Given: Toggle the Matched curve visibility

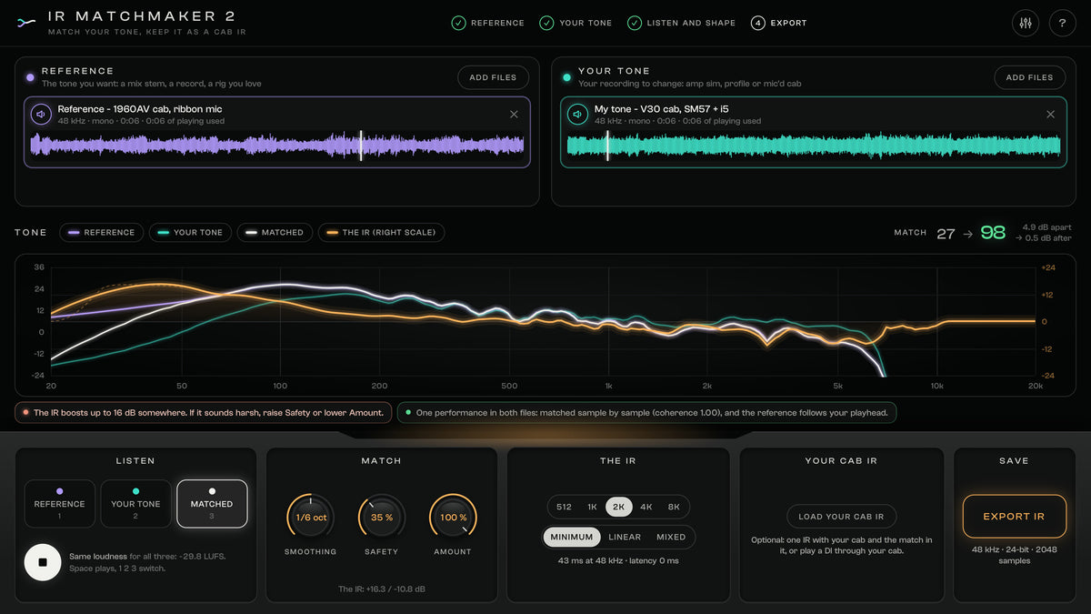Looking at the screenshot, I should [275, 233].
